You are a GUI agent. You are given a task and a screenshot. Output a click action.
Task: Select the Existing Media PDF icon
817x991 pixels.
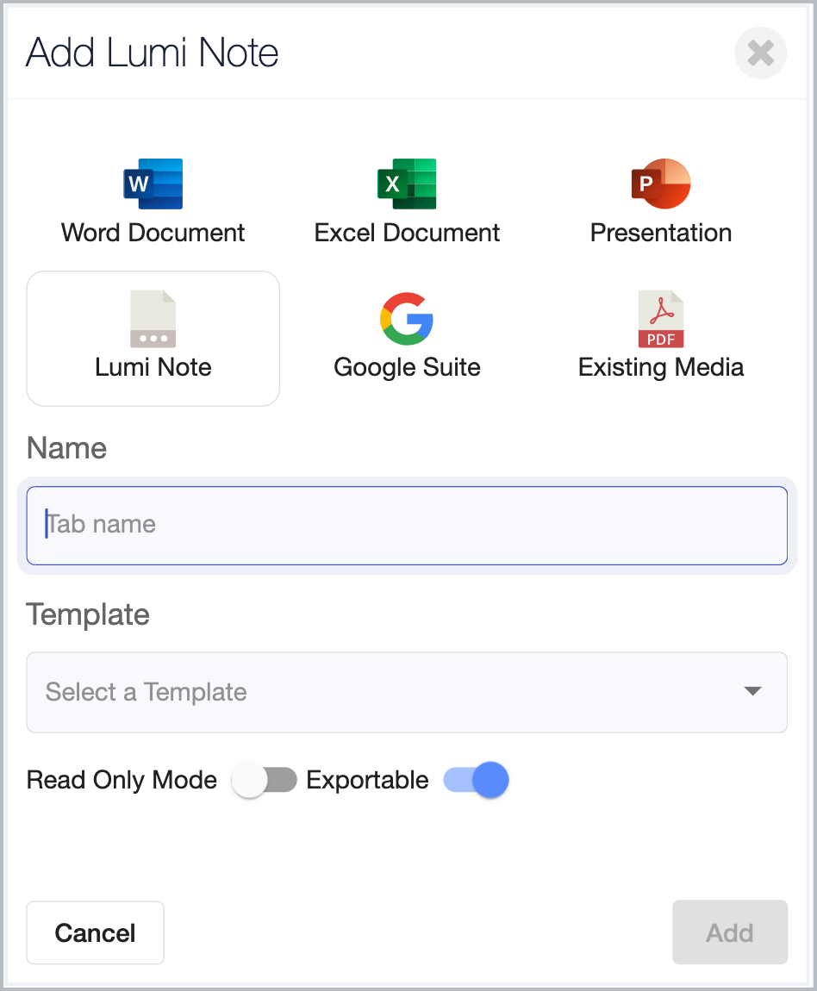point(661,319)
